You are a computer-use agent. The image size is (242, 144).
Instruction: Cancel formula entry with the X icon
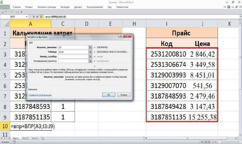(34, 16)
